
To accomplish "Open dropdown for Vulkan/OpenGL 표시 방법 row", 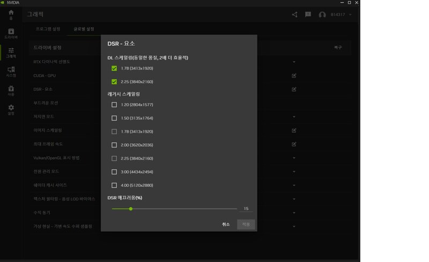I will [x=294, y=158].
